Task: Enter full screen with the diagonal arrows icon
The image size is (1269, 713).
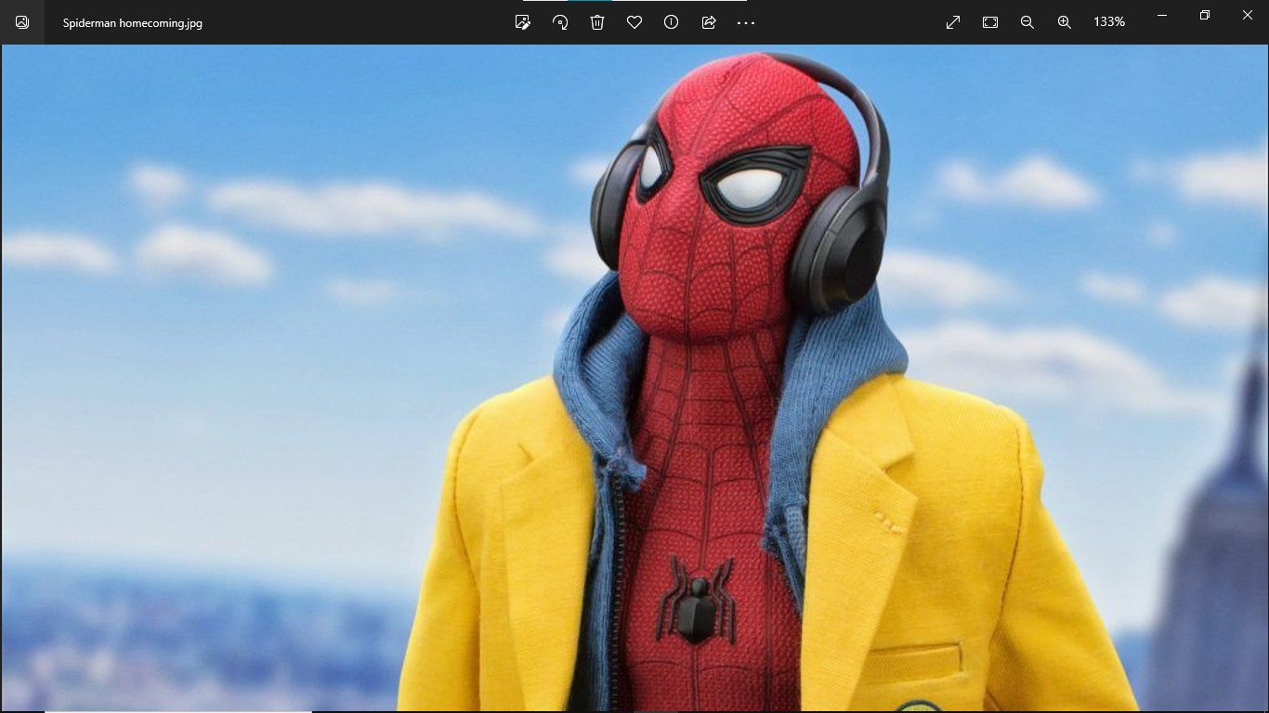Action: click(953, 21)
